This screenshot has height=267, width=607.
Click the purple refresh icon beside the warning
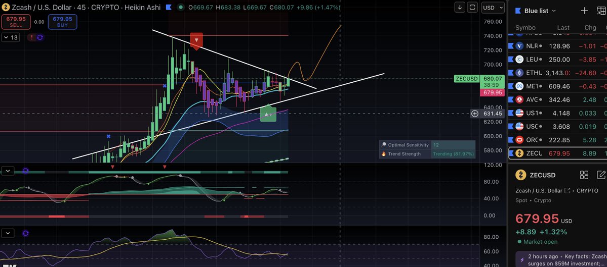(x=39, y=37)
